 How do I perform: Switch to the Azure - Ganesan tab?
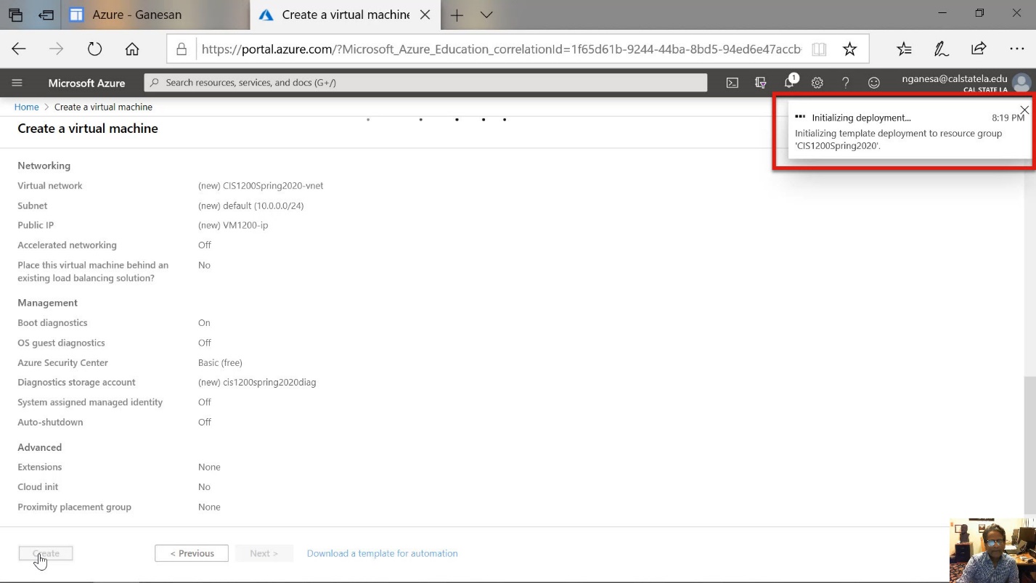coord(136,15)
